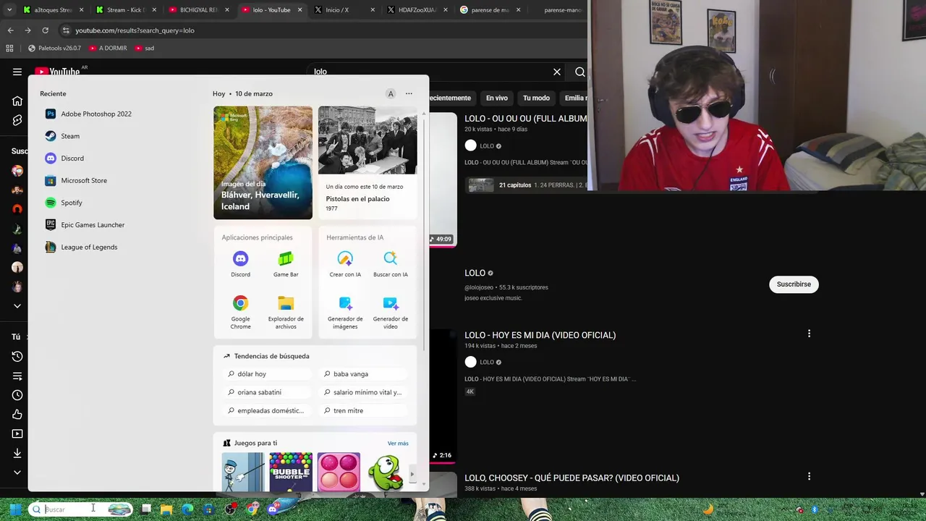This screenshot has width=926, height=521.
Task: Open options menu for QUÉ PUEDE PASAR video
Action: click(809, 476)
